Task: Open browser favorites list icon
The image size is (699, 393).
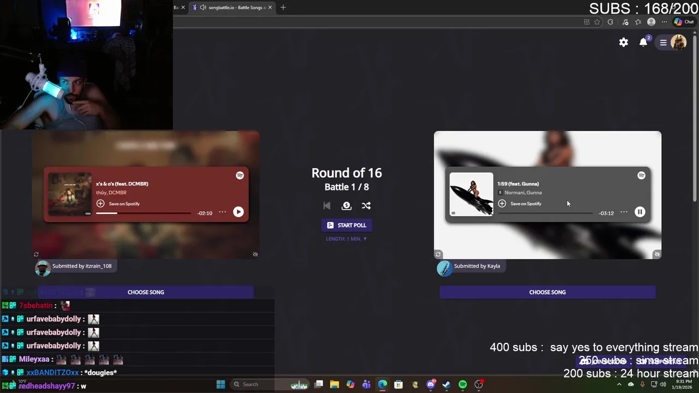Action: 638,22
